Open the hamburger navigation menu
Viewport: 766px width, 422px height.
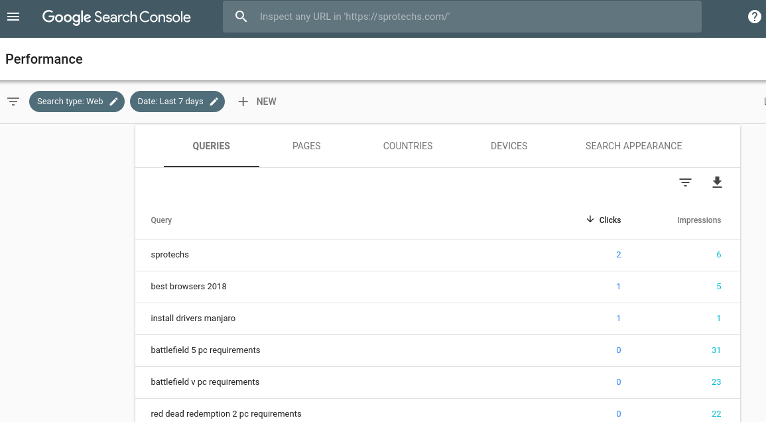[x=13, y=17]
